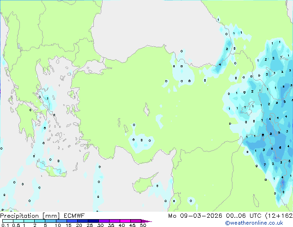Pick the legend swatch between 0.5 and 1
This screenshot has width=293, height=227.
18,221
